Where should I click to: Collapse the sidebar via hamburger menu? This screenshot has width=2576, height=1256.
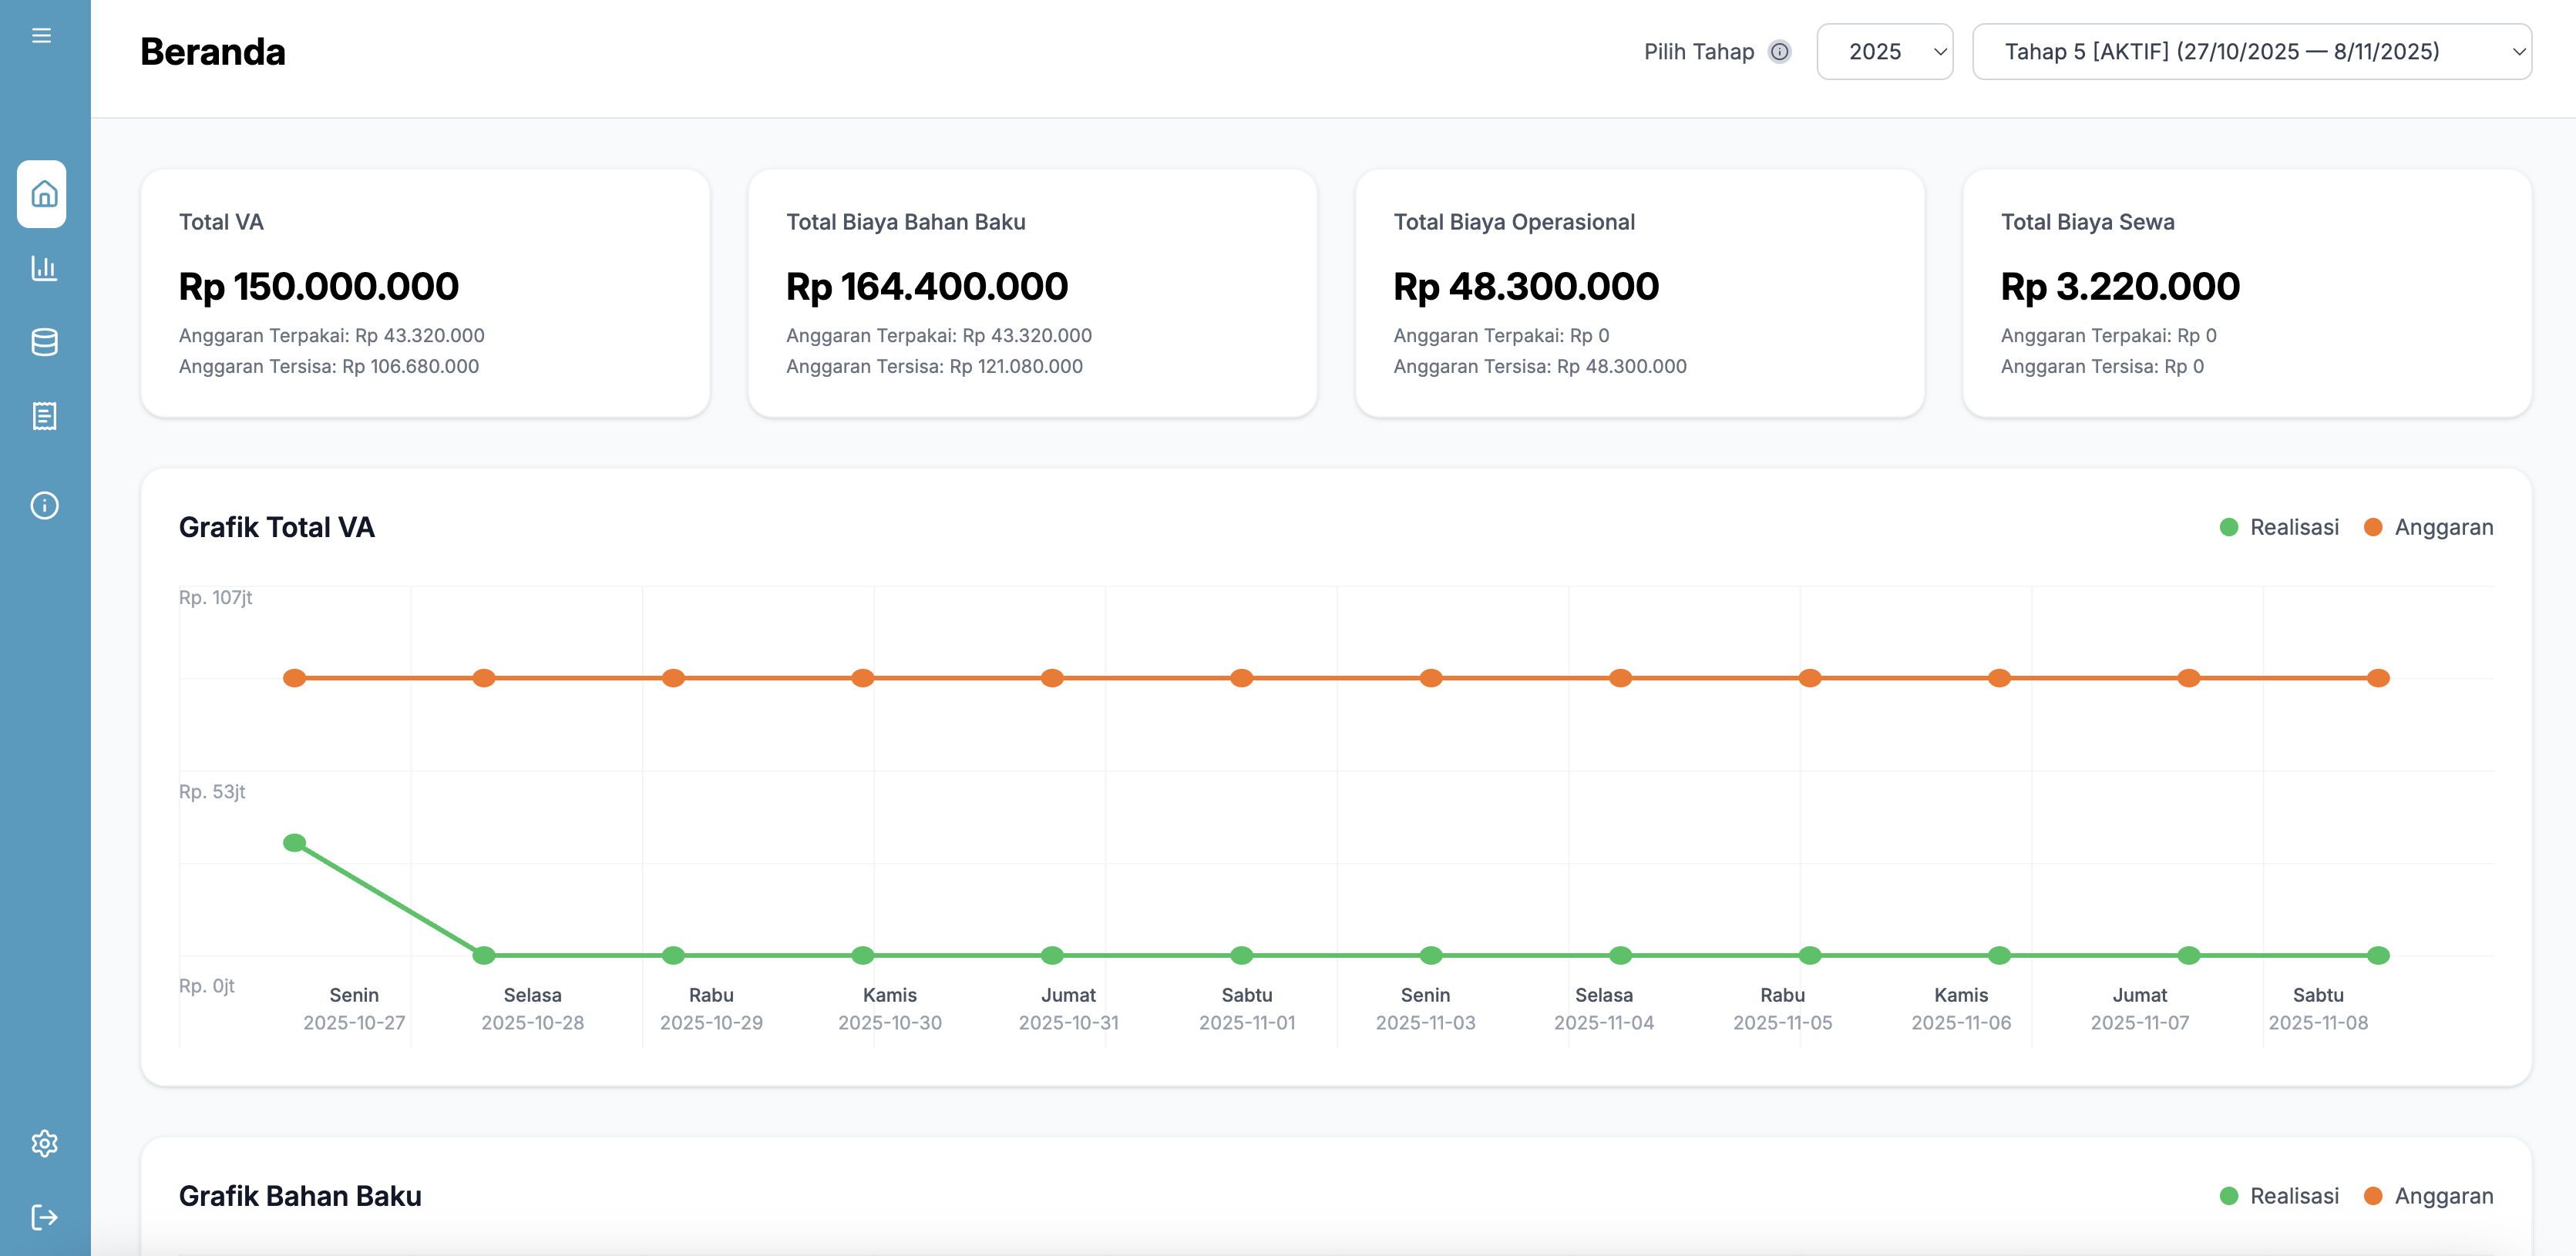pos(42,35)
